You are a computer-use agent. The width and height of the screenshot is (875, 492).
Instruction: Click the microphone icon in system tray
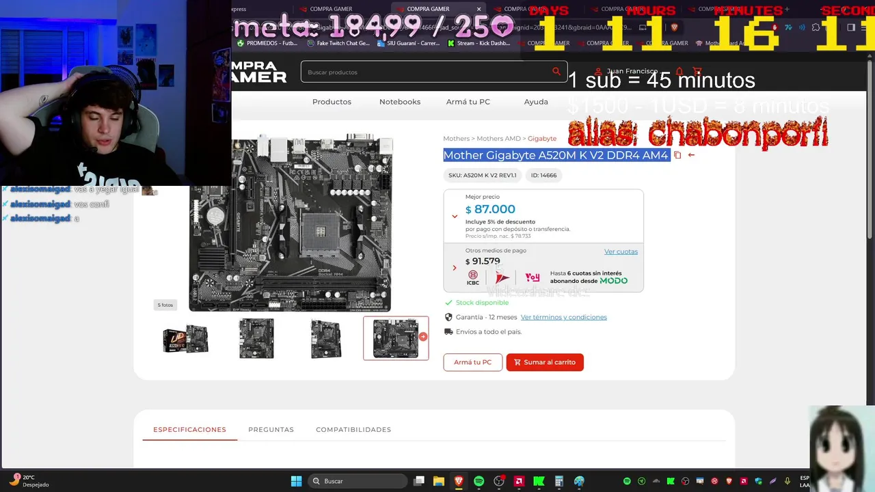787,481
